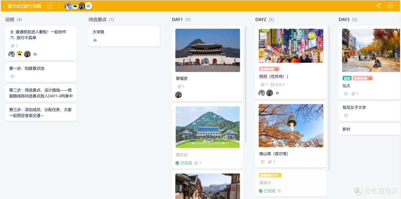This screenshot has width=401, height=199.
Task: Click the second avatar on 明洞 card
Action: point(269,93)
